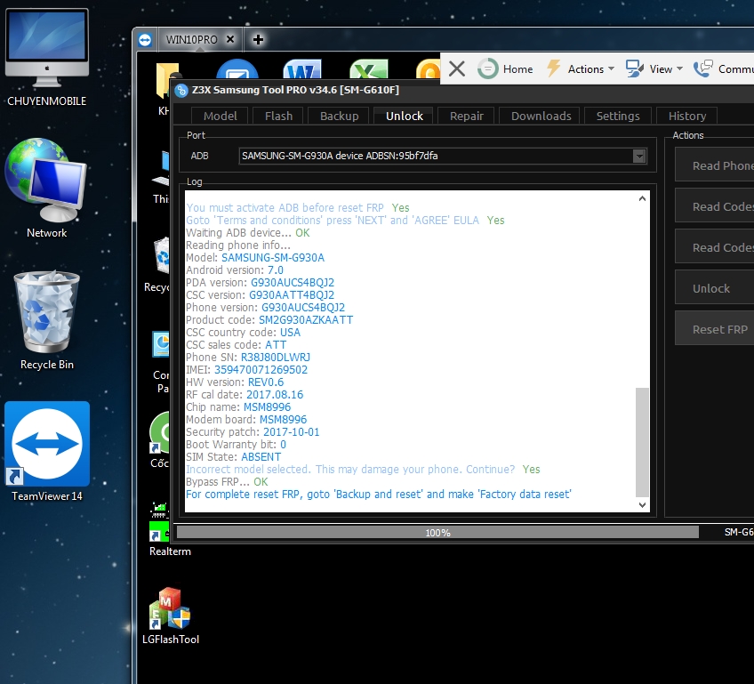This screenshot has width=754, height=684.
Task: Open Communicate menu in TeamViewer toolbar
Action: pos(723,68)
